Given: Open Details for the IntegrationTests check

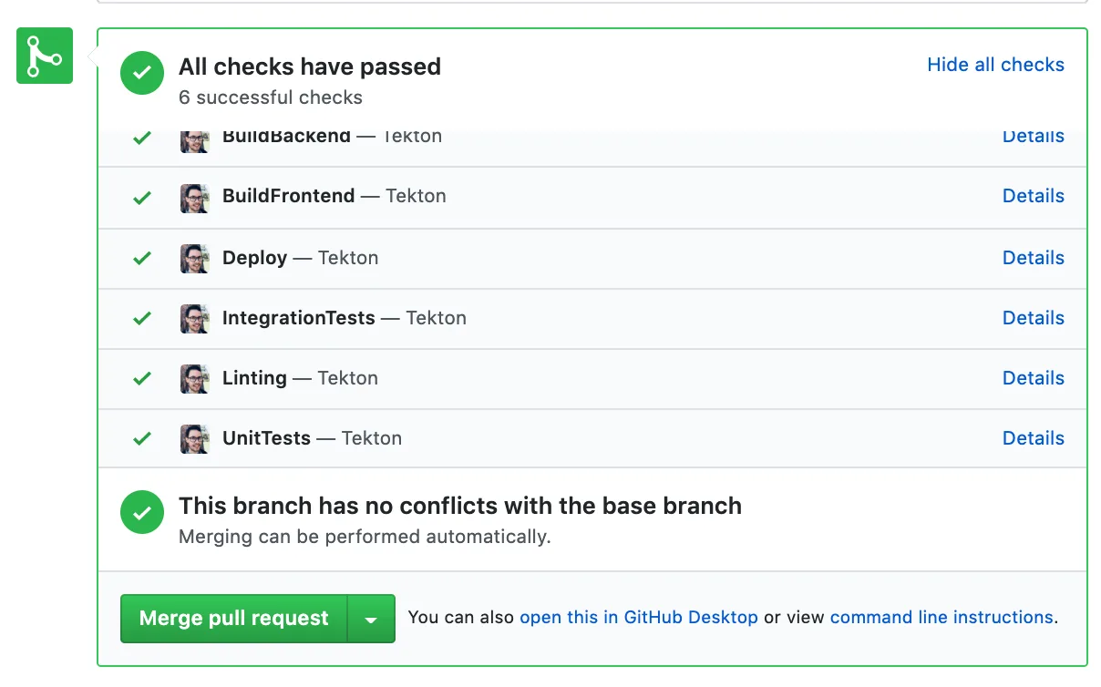Looking at the screenshot, I should (x=1034, y=318).
